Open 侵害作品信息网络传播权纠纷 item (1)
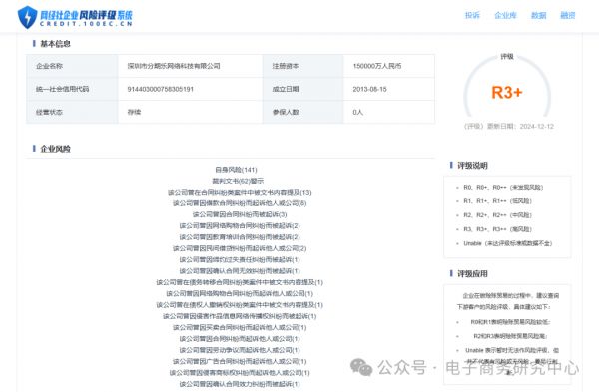The width and height of the screenshot is (599, 392). pyautogui.click(x=240, y=316)
